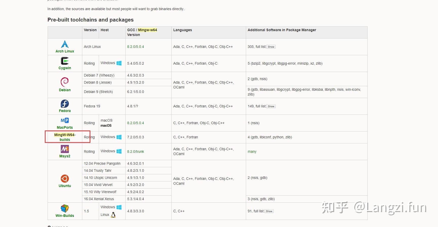Click the Arch Linux logo icon
The image size is (438, 227).
65,44
